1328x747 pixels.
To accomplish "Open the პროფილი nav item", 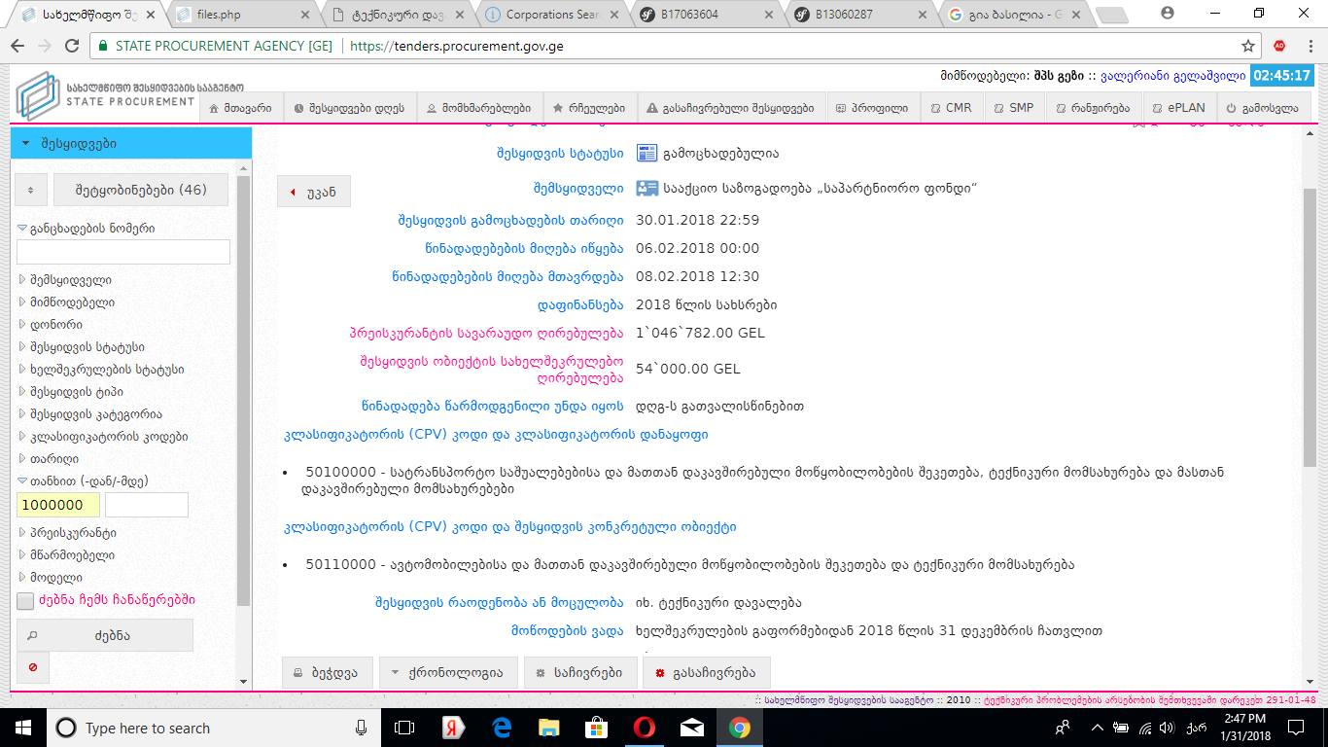I will pyautogui.click(x=872, y=108).
